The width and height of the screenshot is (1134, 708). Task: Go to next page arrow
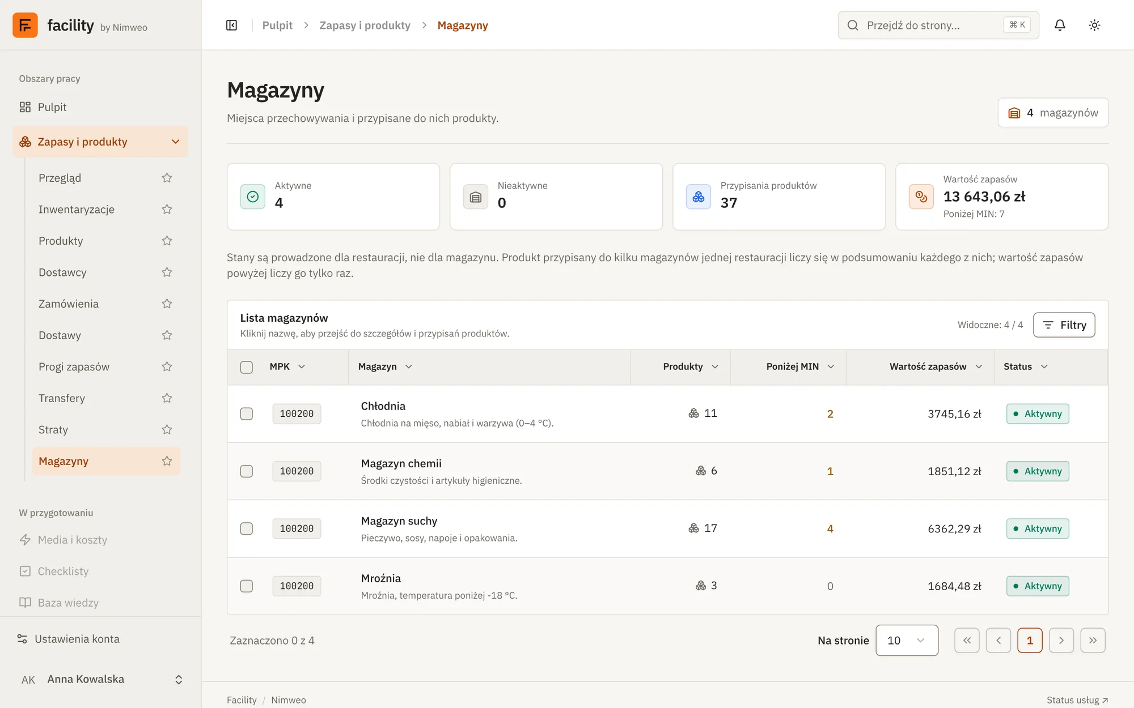coord(1061,641)
